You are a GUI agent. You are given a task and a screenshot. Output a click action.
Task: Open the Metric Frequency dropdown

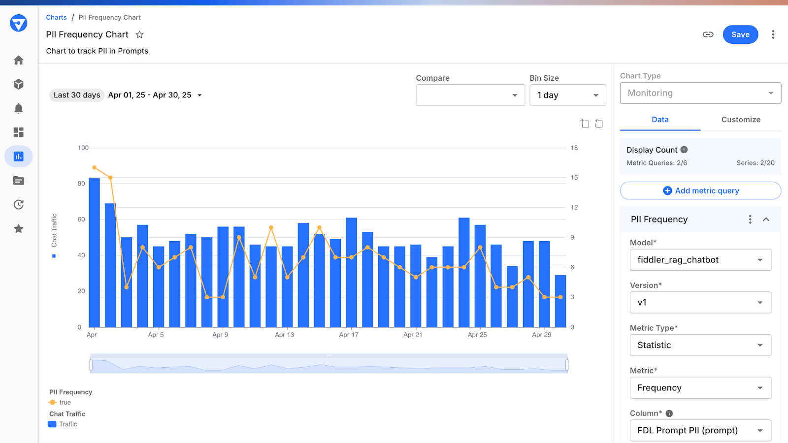(x=700, y=388)
